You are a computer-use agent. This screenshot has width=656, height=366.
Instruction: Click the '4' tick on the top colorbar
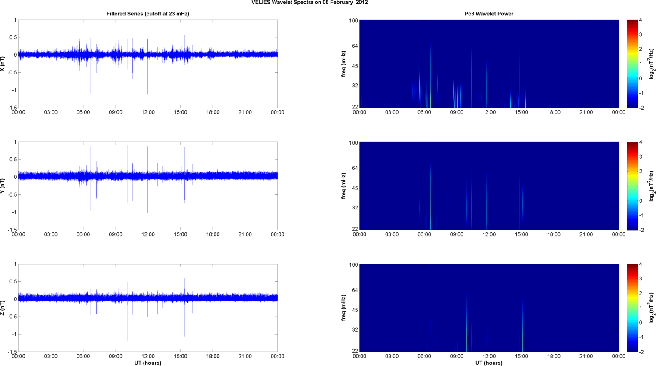(641, 20)
